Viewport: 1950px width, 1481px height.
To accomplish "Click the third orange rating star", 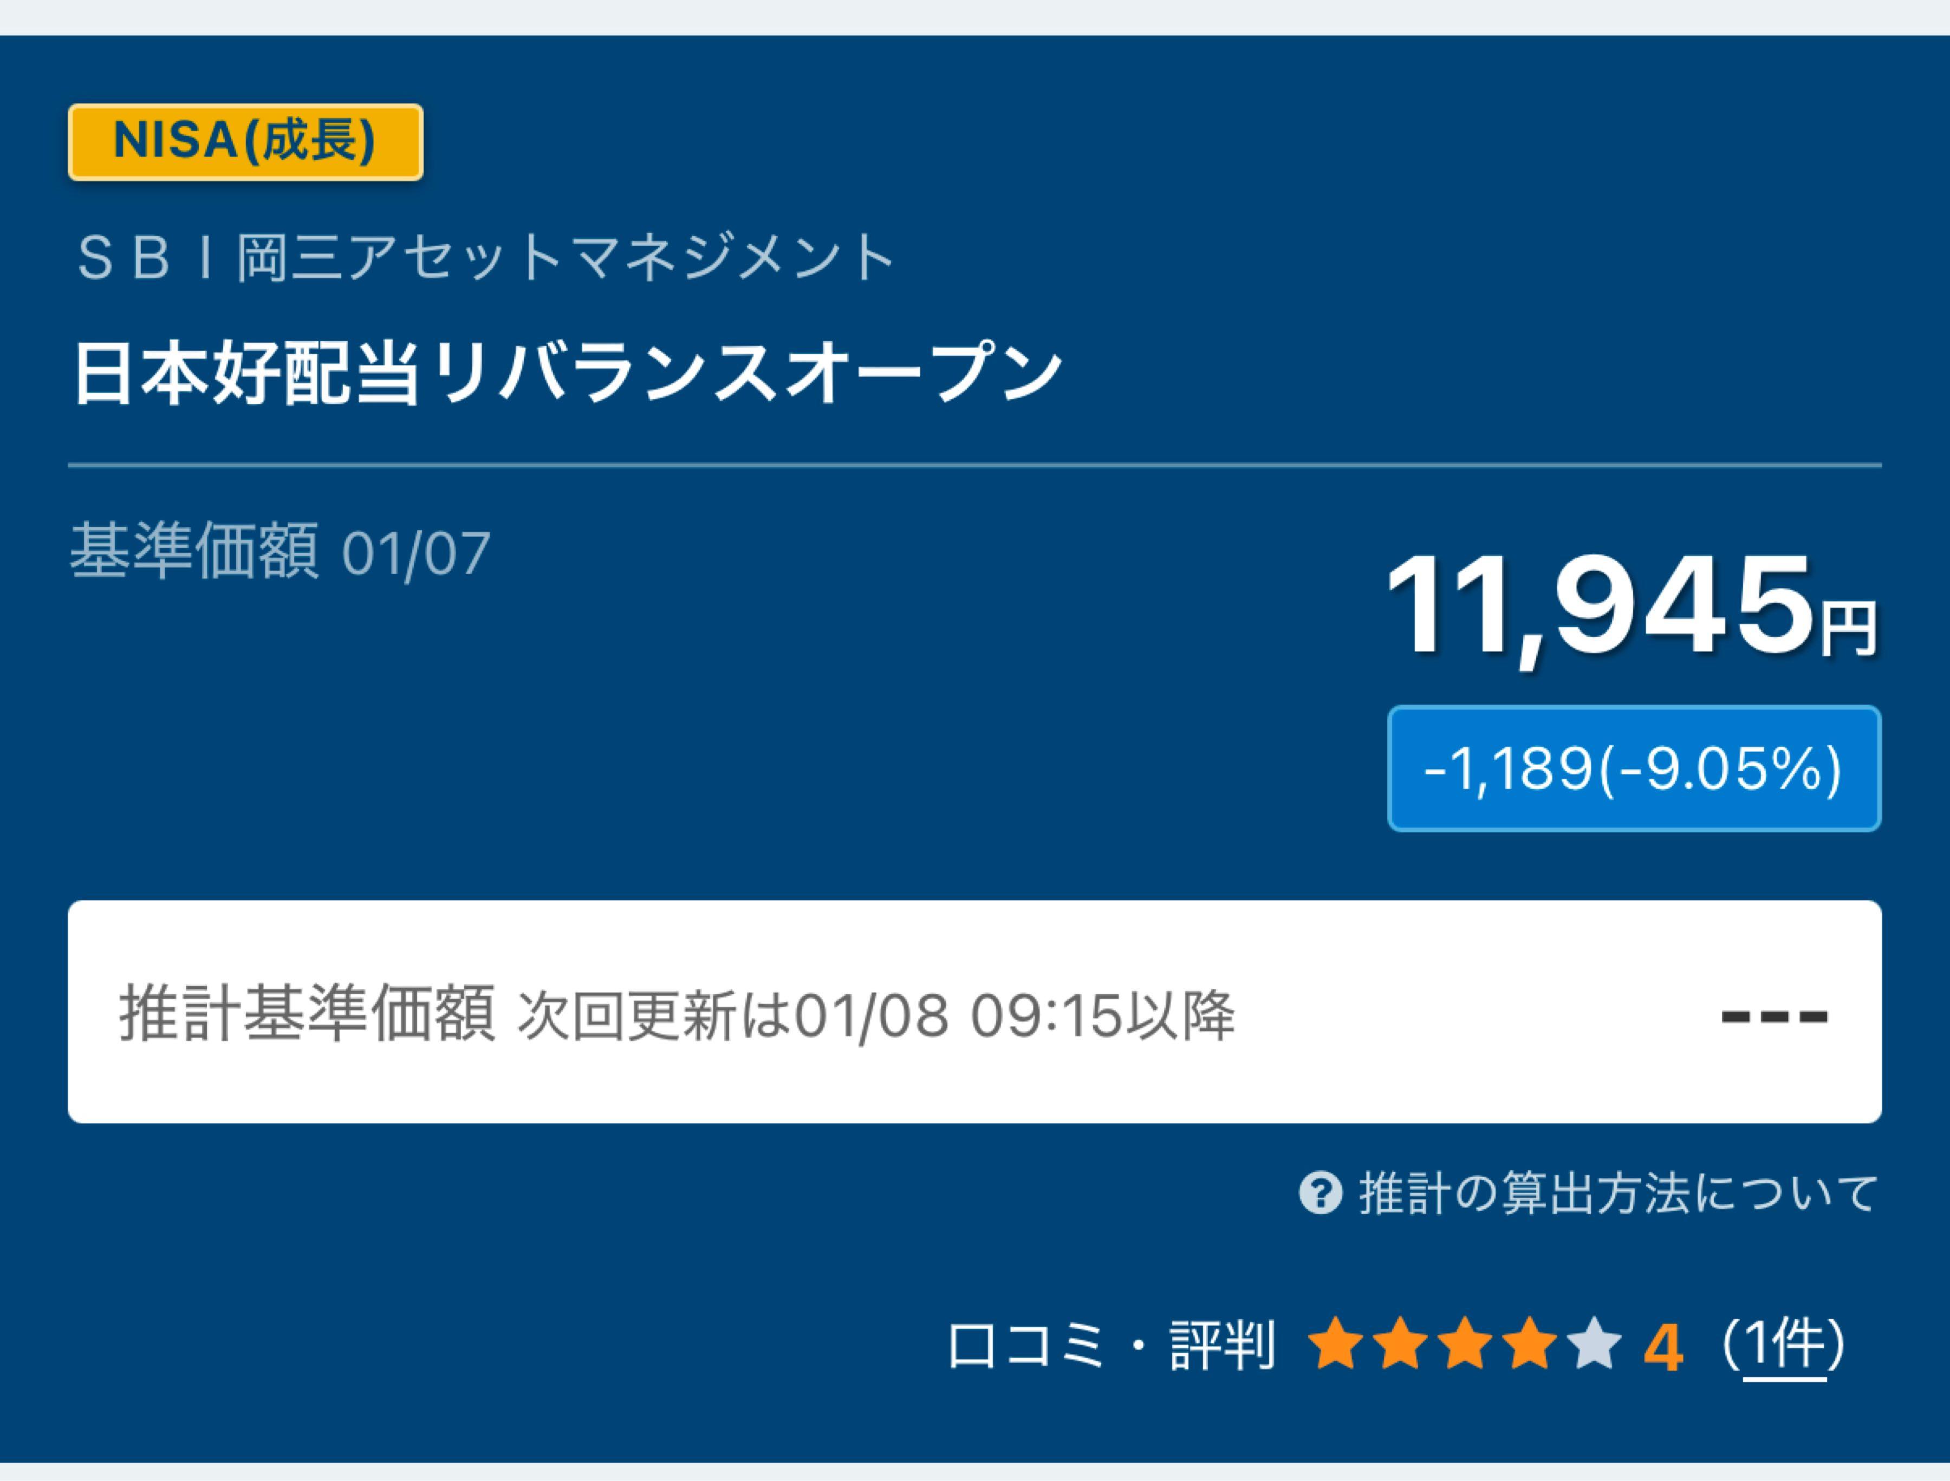I will tap(1465, 1345).
